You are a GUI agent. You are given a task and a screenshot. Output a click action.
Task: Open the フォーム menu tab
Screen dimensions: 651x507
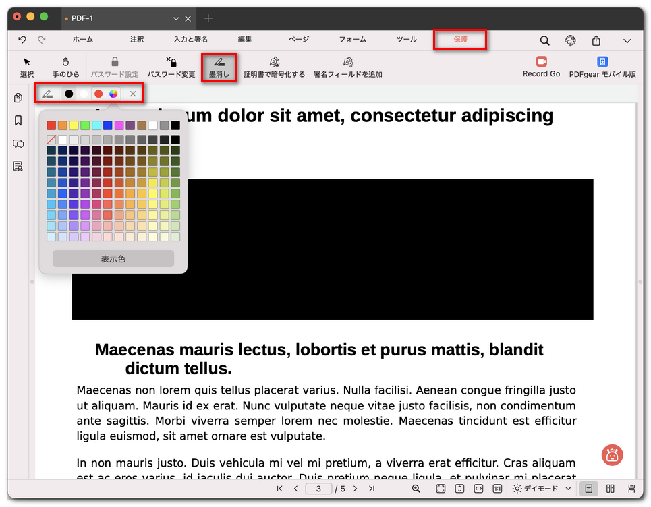352,40
